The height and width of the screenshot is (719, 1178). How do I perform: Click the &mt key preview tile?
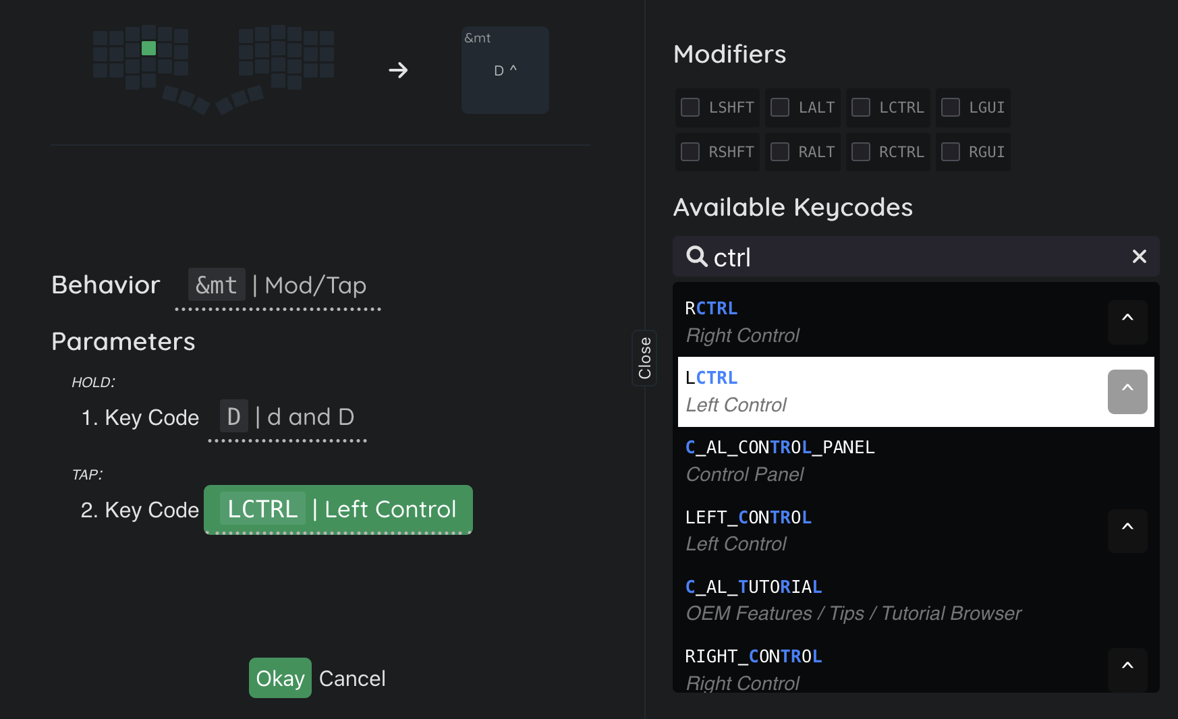click(505, 70)
